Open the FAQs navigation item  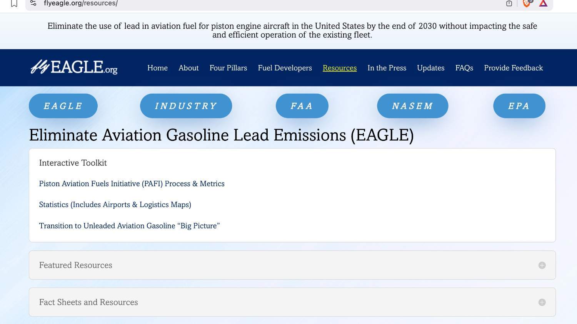click(x=464, y=68)
